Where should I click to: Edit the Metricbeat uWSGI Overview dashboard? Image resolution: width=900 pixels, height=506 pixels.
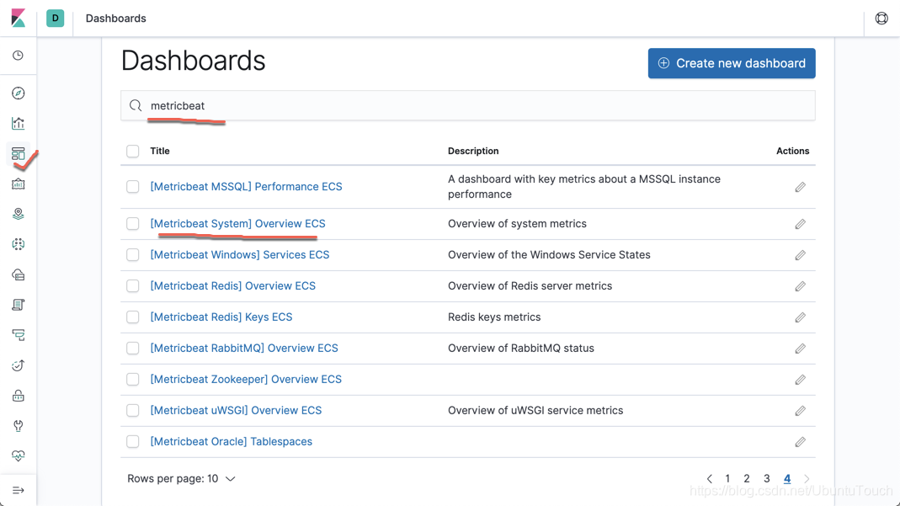point(800,411)
